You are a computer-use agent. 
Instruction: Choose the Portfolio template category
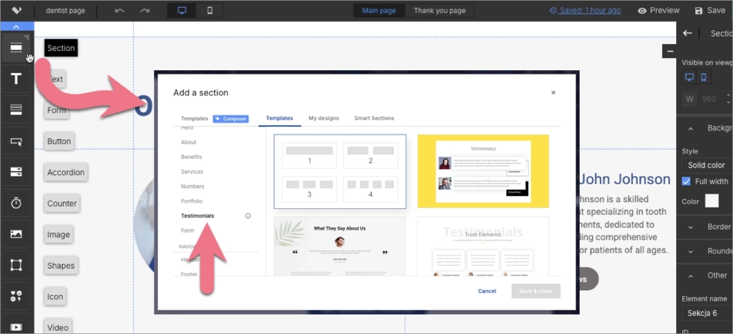(192, 201)
